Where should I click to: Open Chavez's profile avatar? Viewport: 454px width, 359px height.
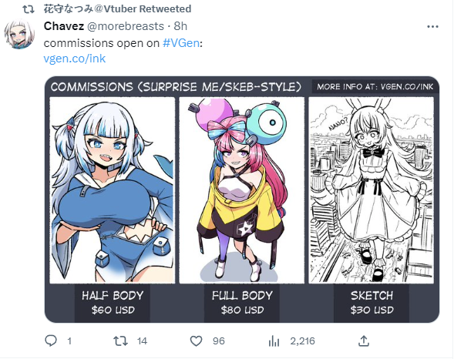pyautogui.click(x=19, y=34)
